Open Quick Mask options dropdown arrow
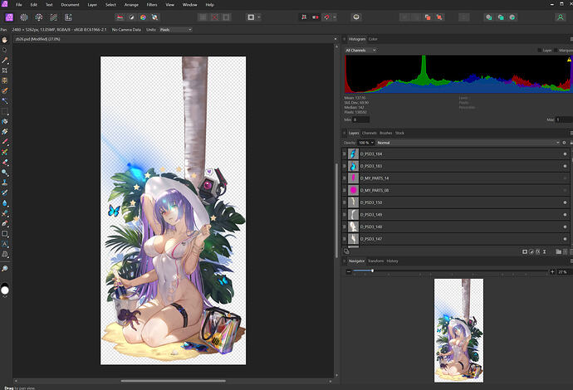The width and height of the screenshot is (573, 390). coord(259,17)
